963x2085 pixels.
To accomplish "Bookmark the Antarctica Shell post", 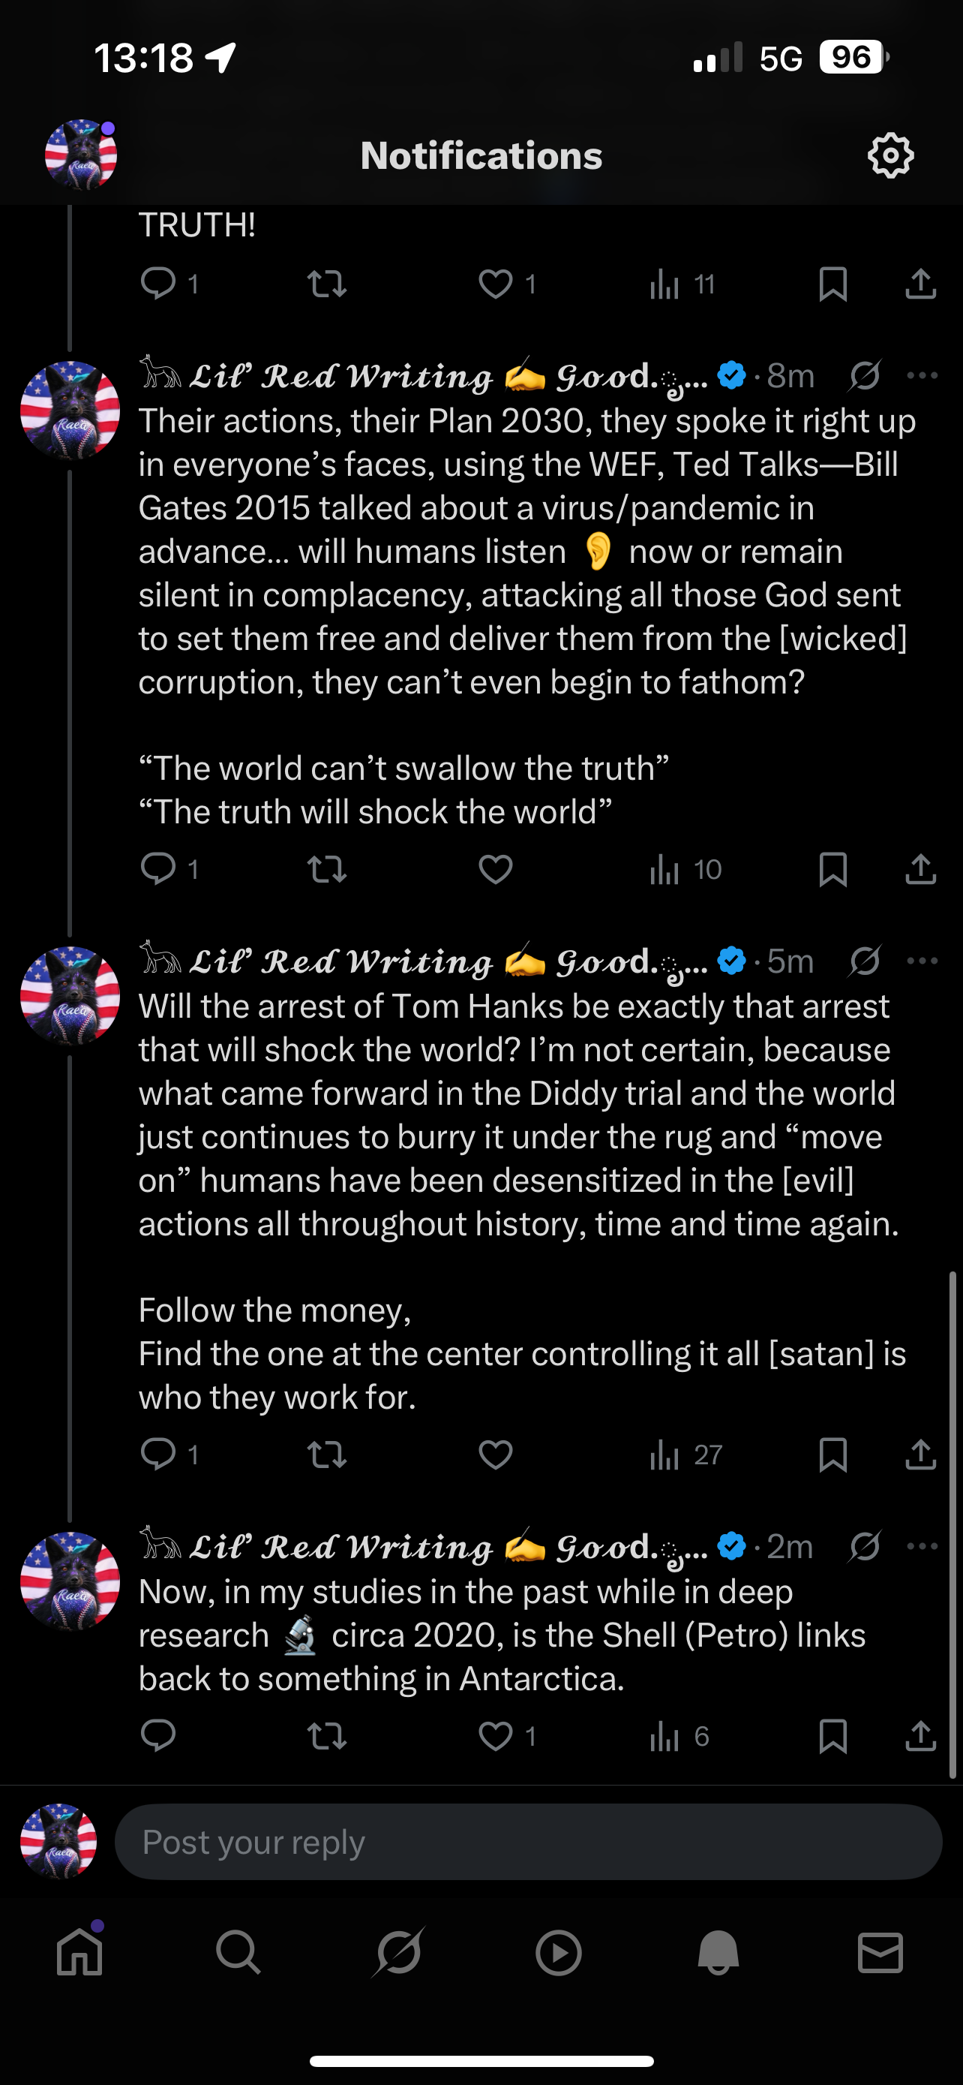I will [832, 1736].
